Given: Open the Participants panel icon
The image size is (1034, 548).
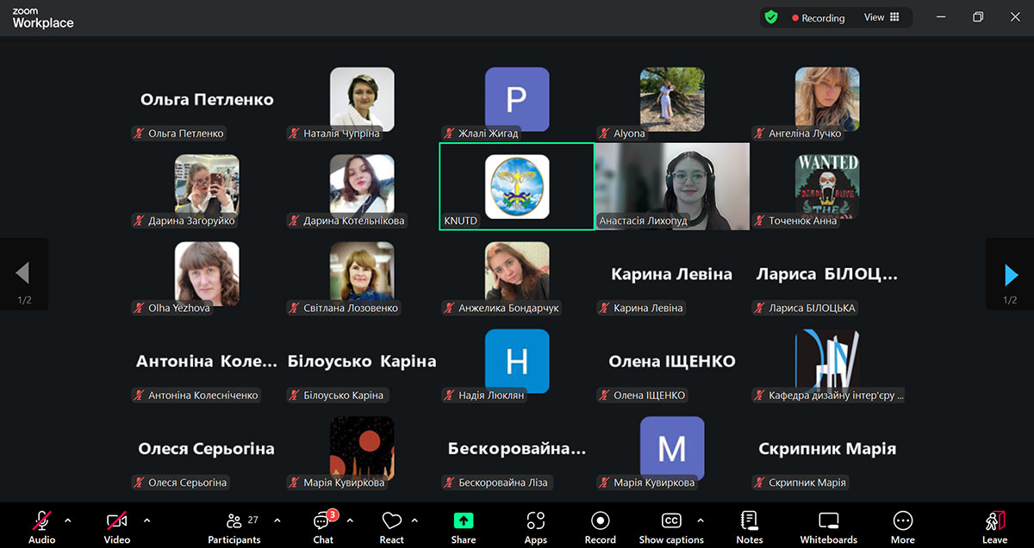Looking at the screenshot, I should click(234, 521).
